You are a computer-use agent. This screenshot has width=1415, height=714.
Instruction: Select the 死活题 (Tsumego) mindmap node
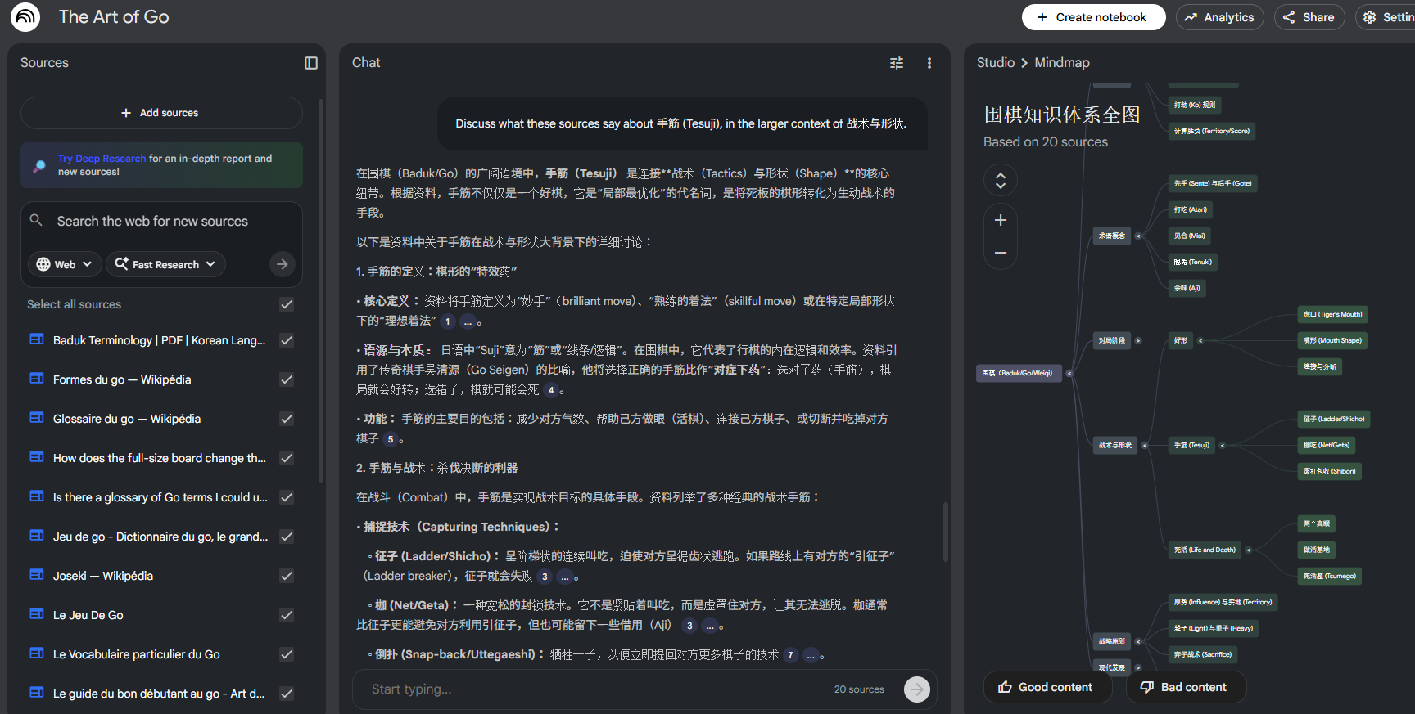coord(1330,576)
